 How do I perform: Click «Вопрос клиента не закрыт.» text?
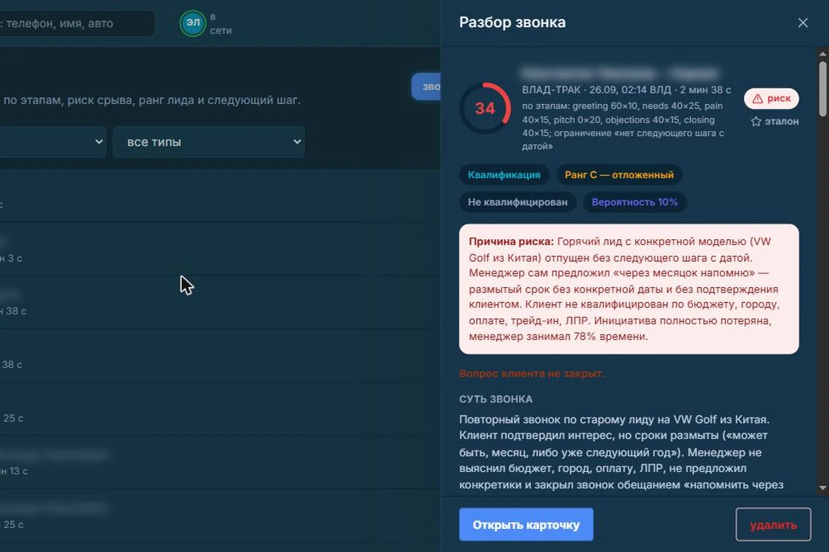pos(532,374)
